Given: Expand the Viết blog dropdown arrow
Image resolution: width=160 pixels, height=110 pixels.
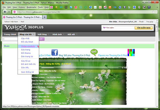Looking at the screenshot, I should pos(48,34).
